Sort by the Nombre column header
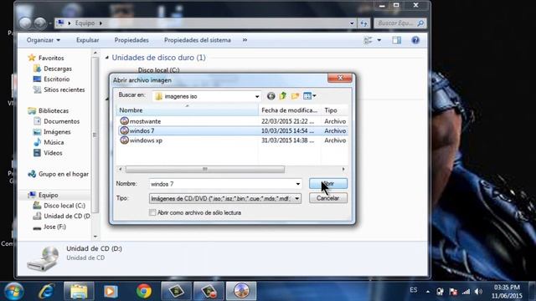The image size is (536, 301). [x=188, y=110]
